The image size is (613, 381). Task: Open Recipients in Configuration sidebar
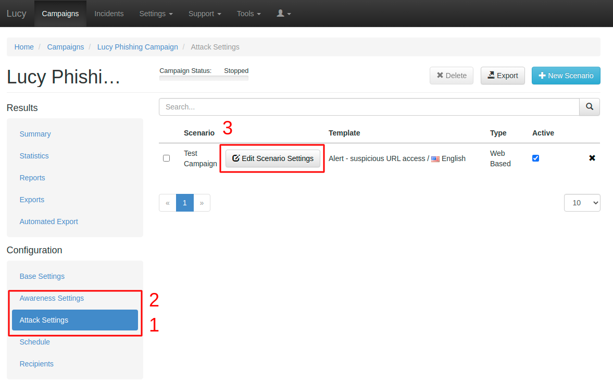click(x=36, y=364)
